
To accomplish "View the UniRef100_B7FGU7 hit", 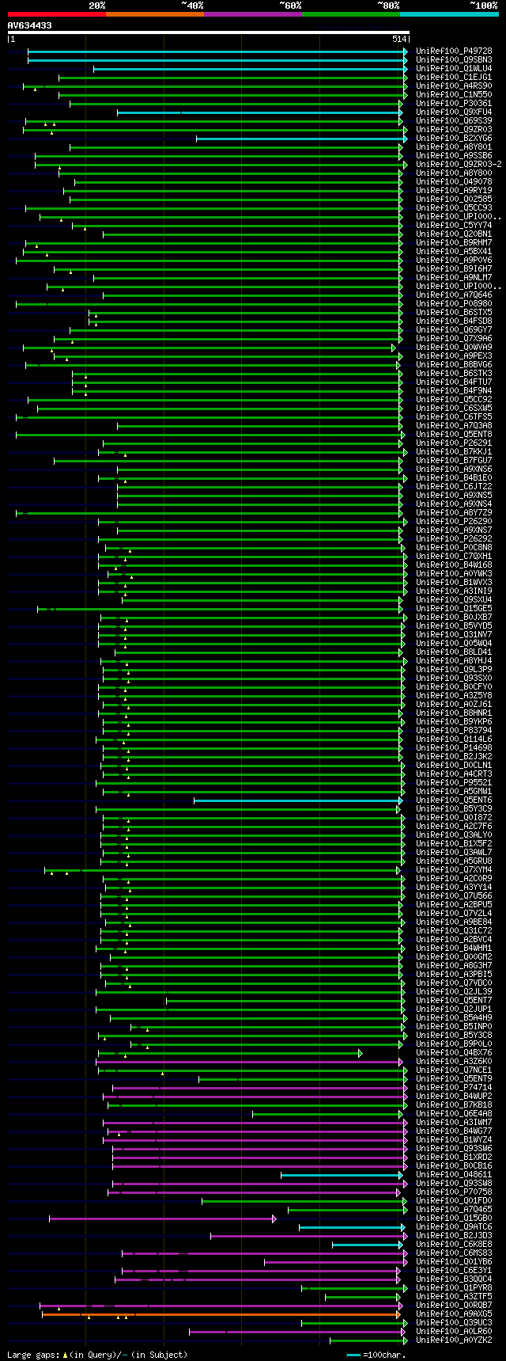I will click(x=454, y=460).
